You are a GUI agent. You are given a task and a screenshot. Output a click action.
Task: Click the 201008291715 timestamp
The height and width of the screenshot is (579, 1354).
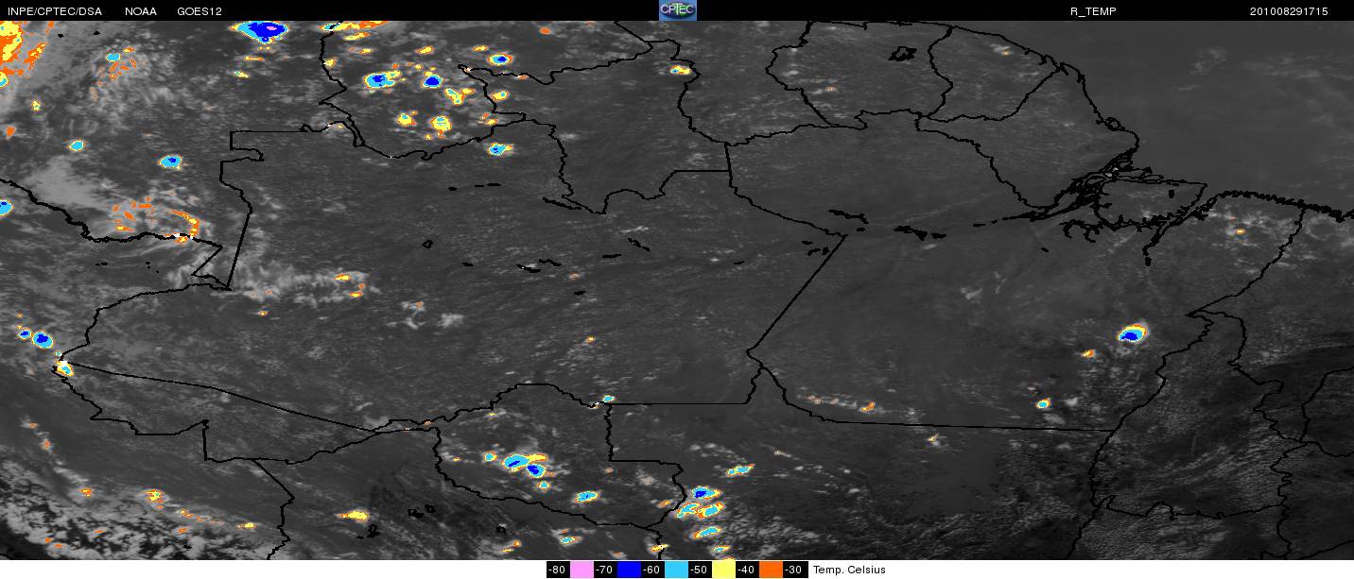coord(1289,11)
